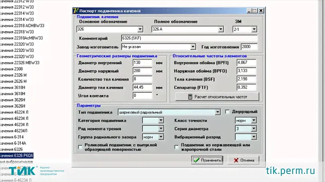Expand Завод-изготовитель dropdown
The width and height of the screenshot is (325, 182).
(193, 46)
